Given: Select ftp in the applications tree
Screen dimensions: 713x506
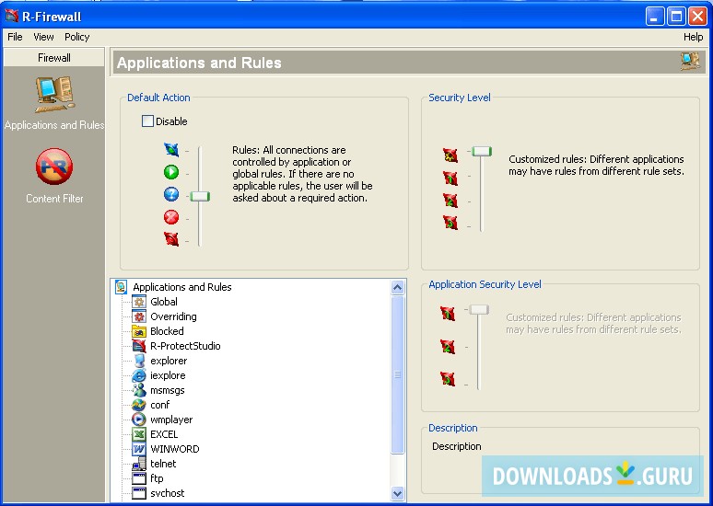Looking at the screenshot, I should point(157,478).
